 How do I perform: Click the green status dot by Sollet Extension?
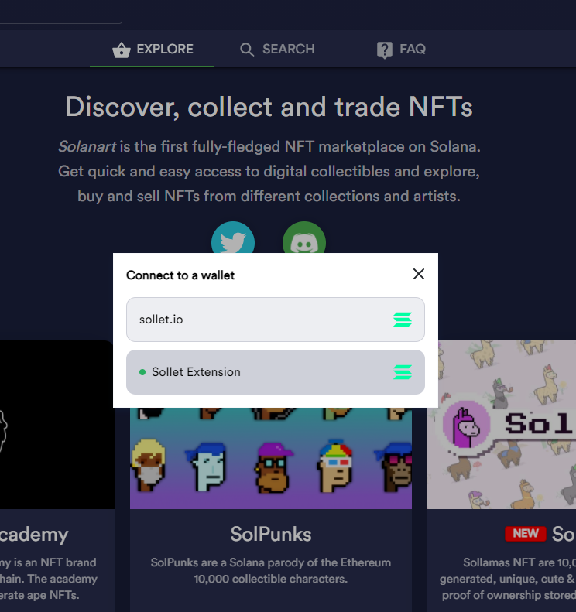[x=142, y=372]
